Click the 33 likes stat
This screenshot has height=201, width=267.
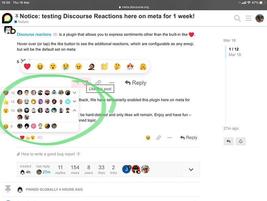(x=101, y=169)
